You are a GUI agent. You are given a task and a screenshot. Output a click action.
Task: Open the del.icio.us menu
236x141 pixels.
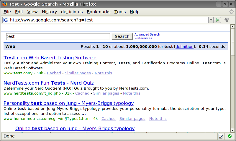tap(72, 12)
